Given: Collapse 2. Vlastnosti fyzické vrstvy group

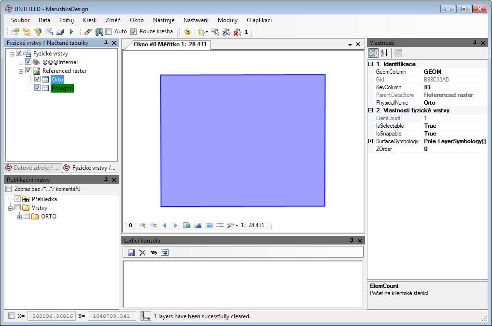Looking at the screenshot, I should click(x=370, y=110).
